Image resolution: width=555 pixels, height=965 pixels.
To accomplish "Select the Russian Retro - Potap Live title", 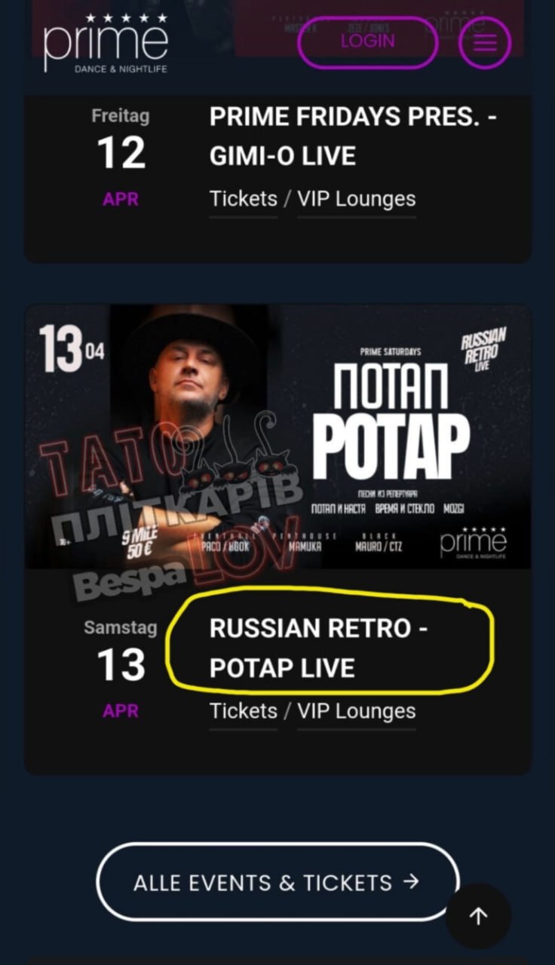I will [318, 648].
